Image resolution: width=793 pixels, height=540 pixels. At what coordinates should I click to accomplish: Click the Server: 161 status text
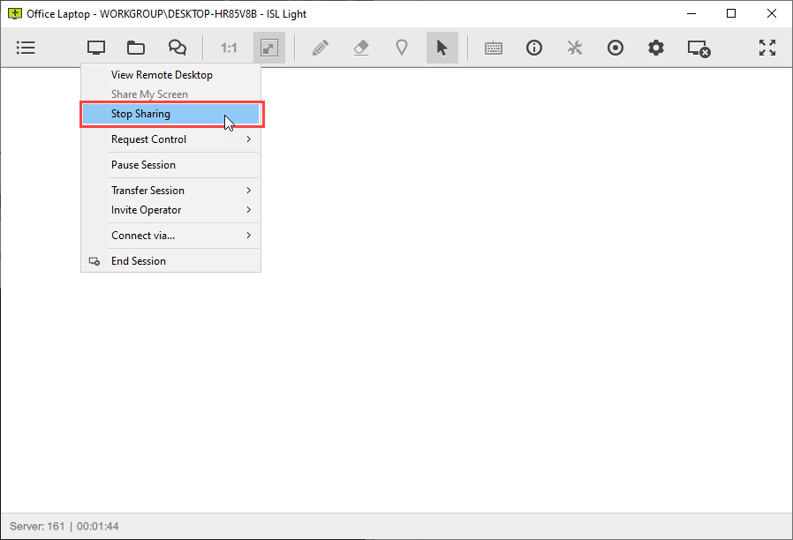[37, 527]
